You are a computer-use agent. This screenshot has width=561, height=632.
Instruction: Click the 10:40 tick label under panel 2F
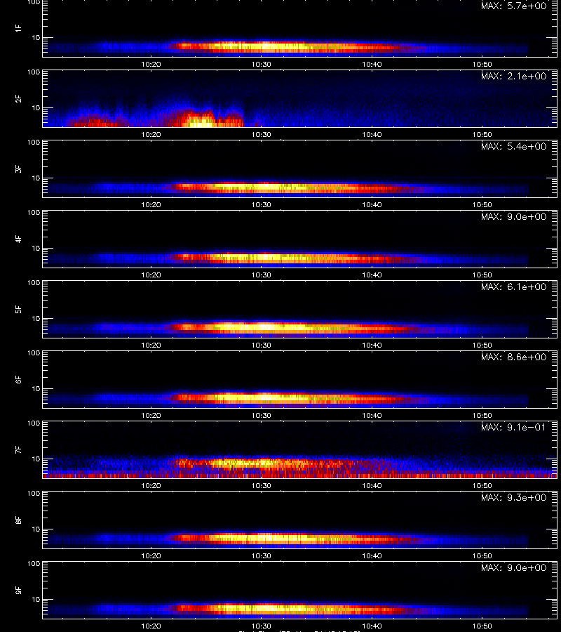[372, 135]
